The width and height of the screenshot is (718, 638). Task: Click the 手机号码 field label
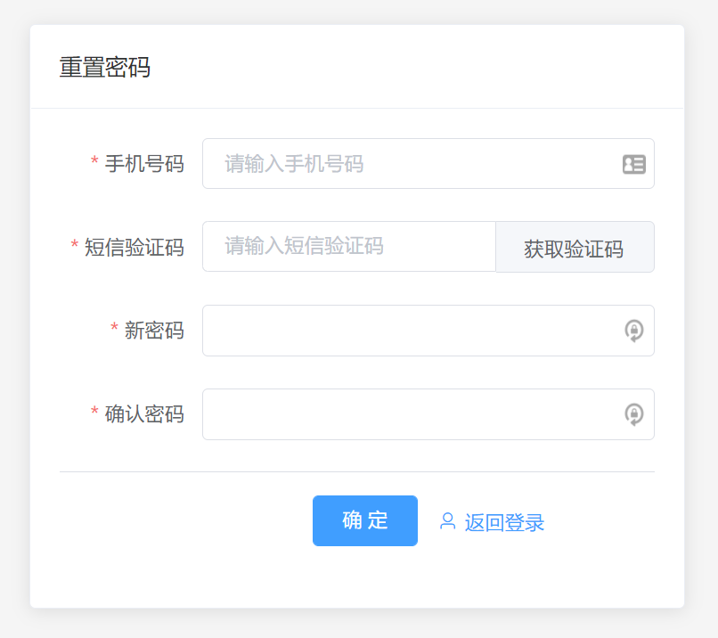[x=144, y=164]
